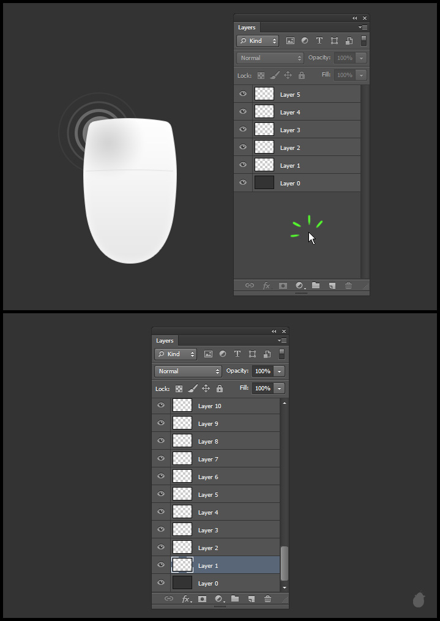Hide Layer 10 using its eye icon

(x=161, y=405)
